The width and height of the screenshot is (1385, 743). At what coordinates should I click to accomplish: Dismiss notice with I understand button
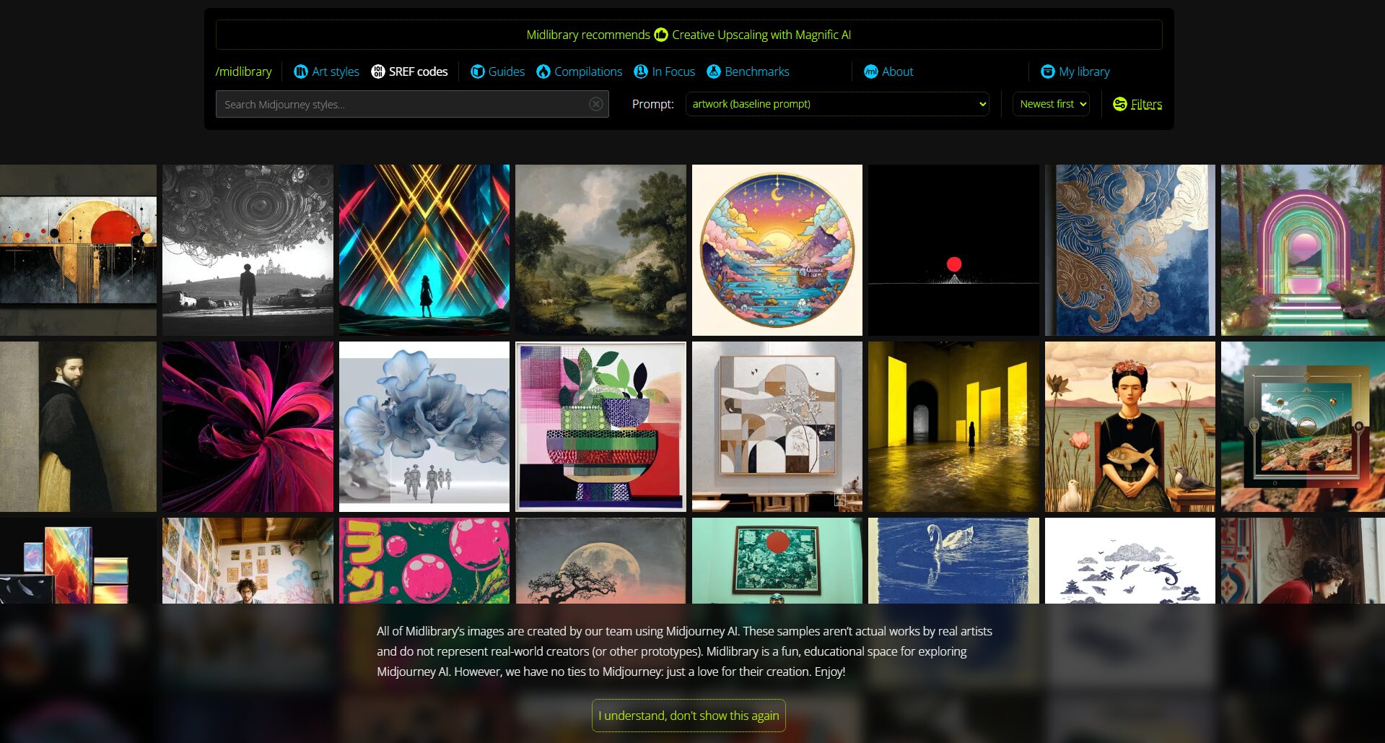pyautogui.click(x=689, y=716)
